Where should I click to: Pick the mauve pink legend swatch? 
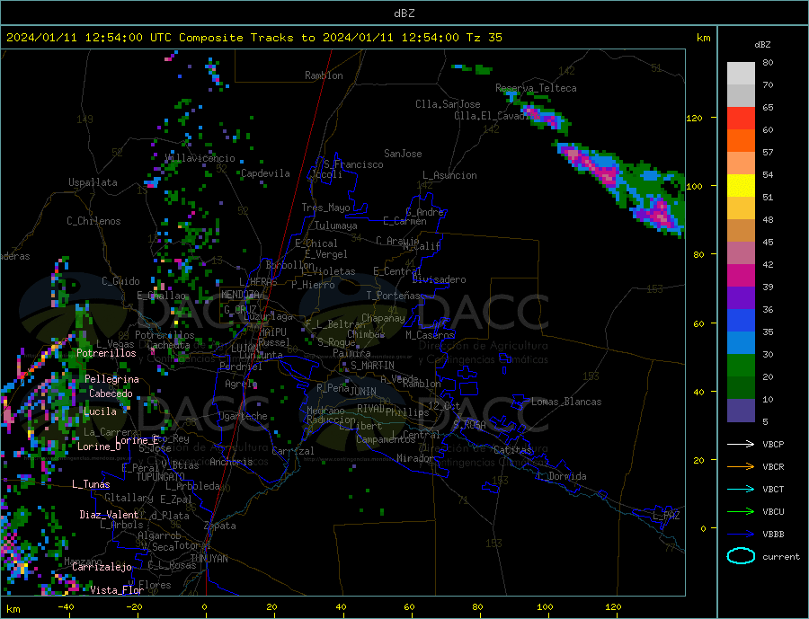coord(741,253)
